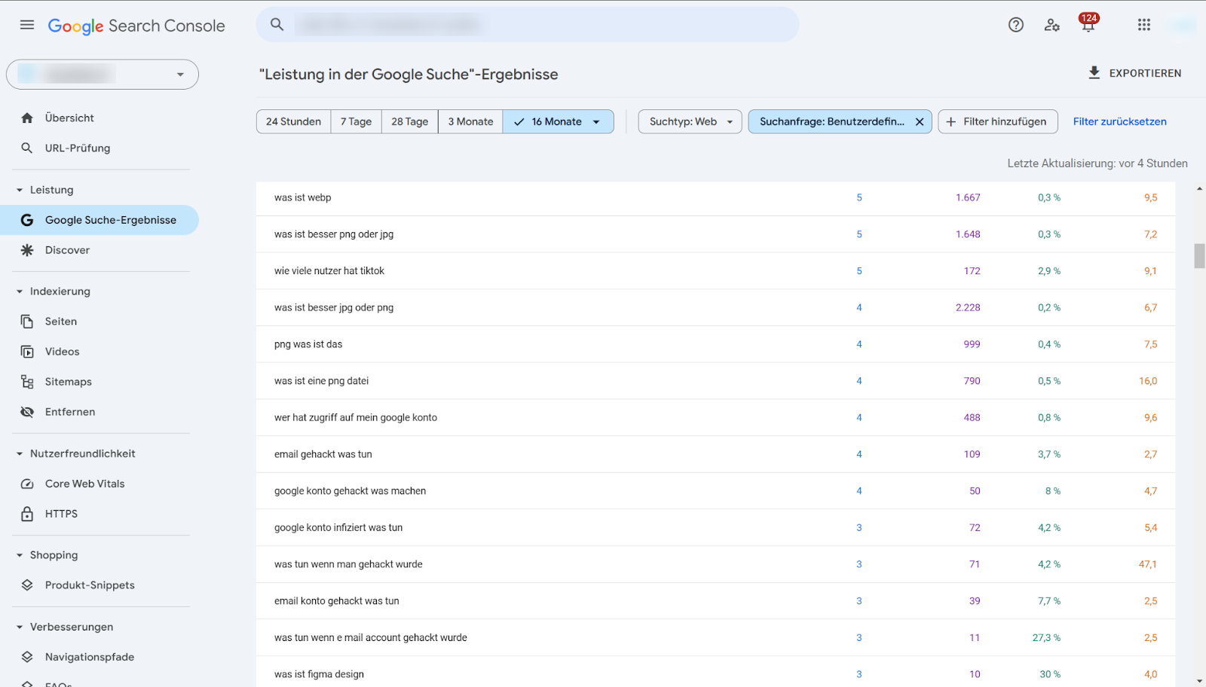1206x687 pixels.
Task: Click query 'wie viele nutzer hat tiktok'
Action: [x=329, y=271]
